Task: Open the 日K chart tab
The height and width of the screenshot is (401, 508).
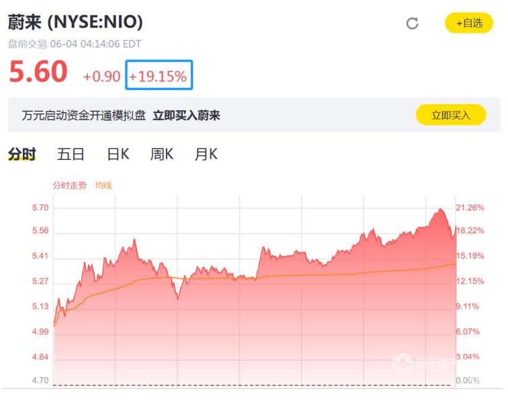Action: tap(118, 154)
